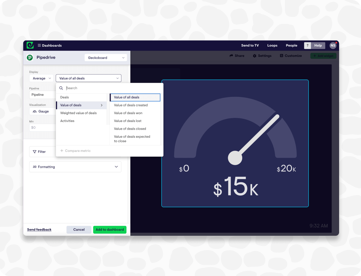Open Loops in top navigation
The image size is (361, 276).
click(x=272, y=45)
